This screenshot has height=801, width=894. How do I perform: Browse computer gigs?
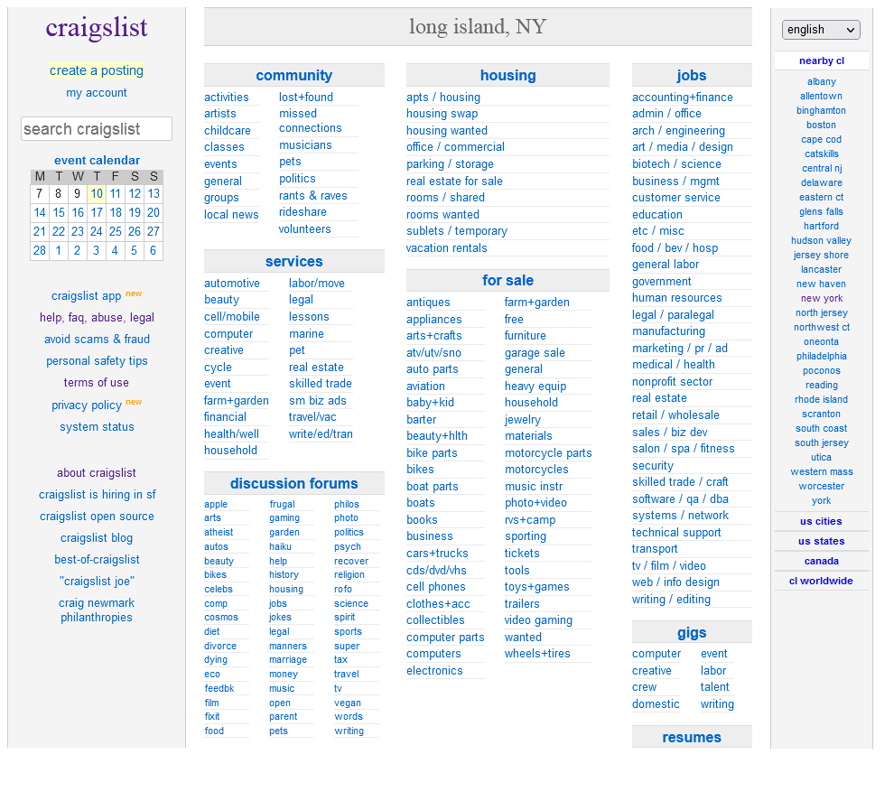click(x=657, y=654)
